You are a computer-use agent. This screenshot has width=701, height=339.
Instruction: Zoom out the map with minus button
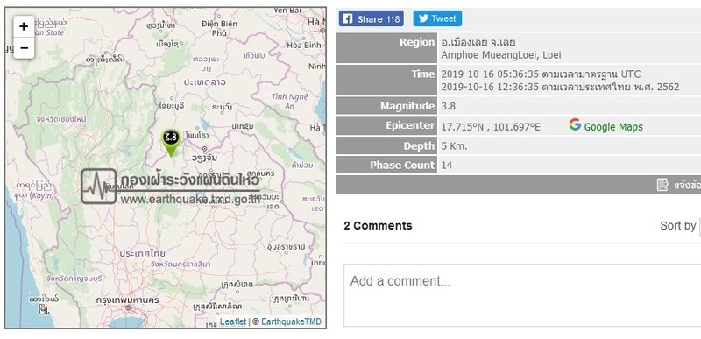click(x=24, y=48)
